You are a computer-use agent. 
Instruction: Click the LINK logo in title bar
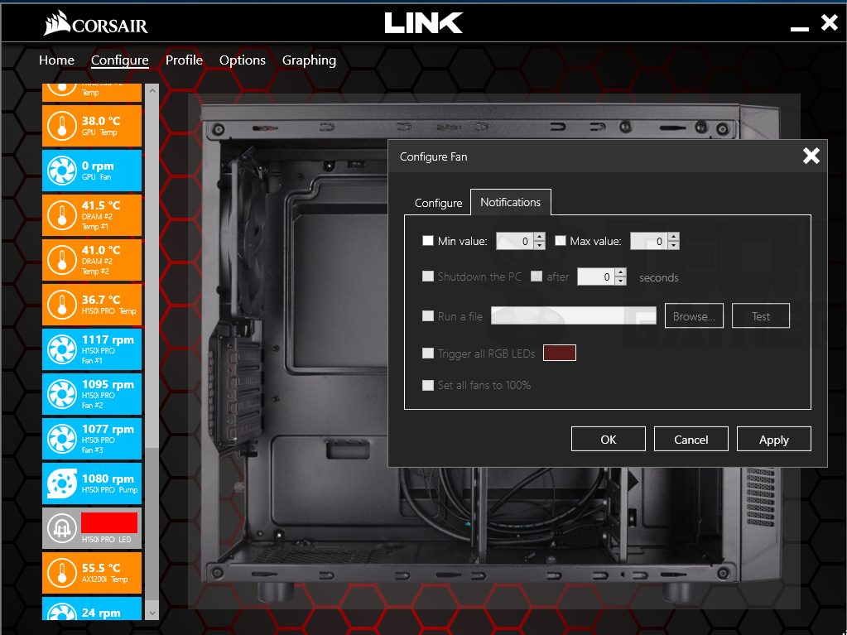click(x=424, y=23)
